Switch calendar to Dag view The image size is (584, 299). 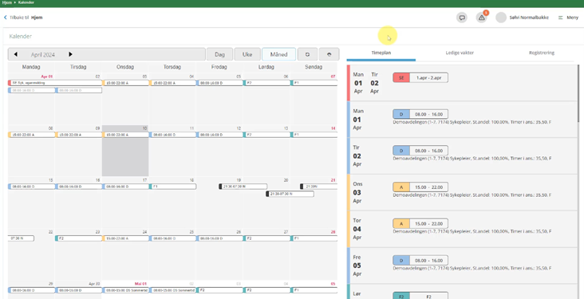click(x=219, y=54)
